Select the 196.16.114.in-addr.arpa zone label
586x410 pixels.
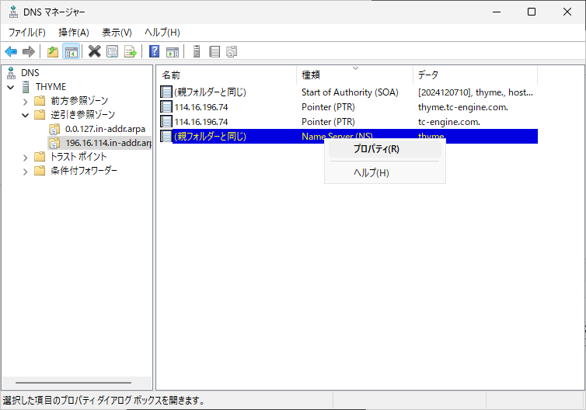point(108,143)
